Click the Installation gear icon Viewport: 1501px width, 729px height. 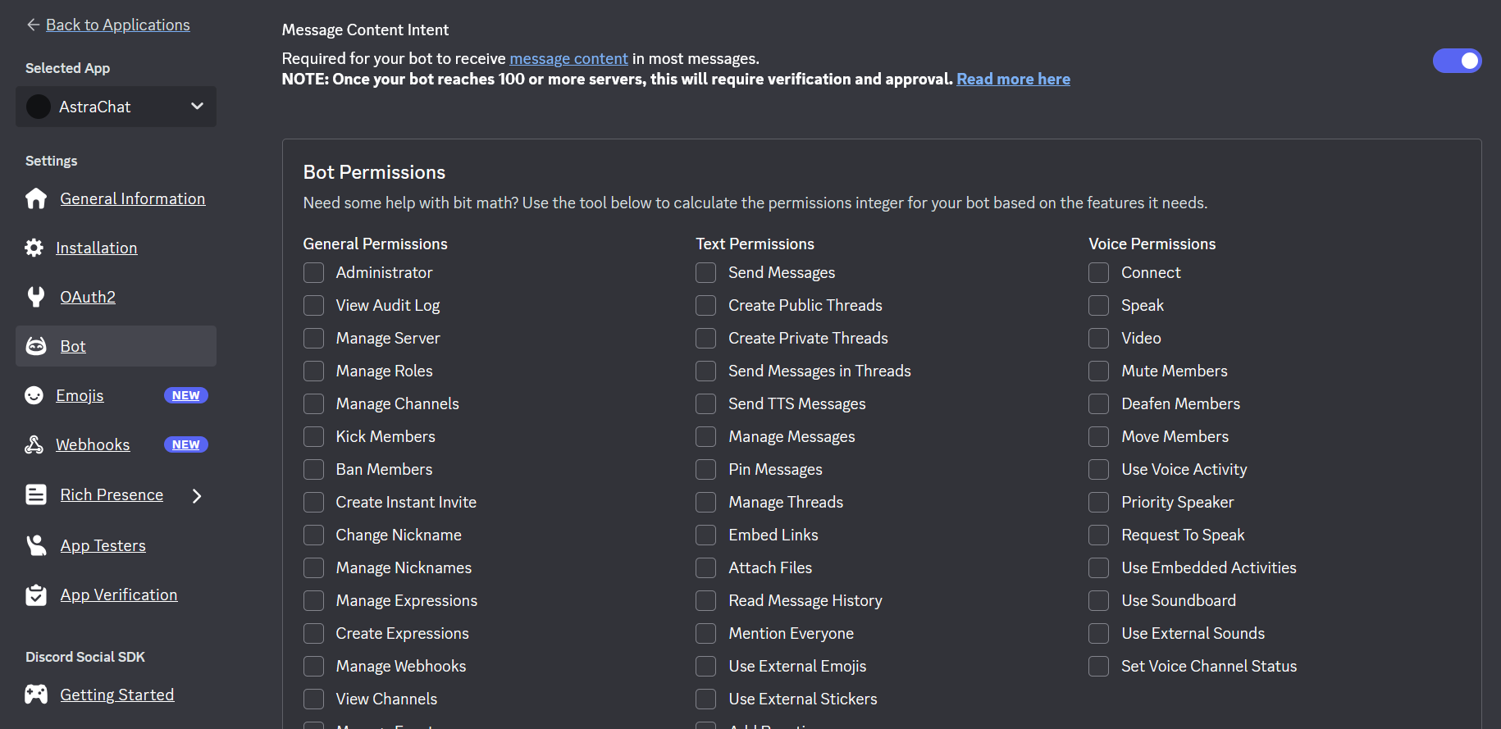click(x=34, y=248)
